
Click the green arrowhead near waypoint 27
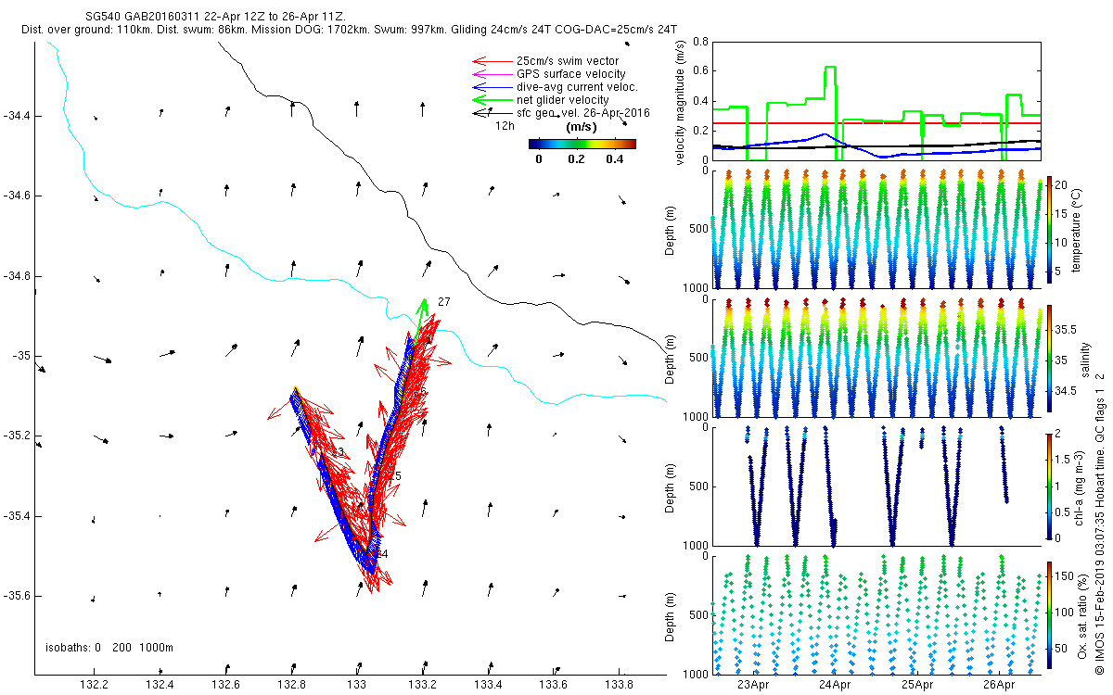pyautogui.click(x=424, y=305)
